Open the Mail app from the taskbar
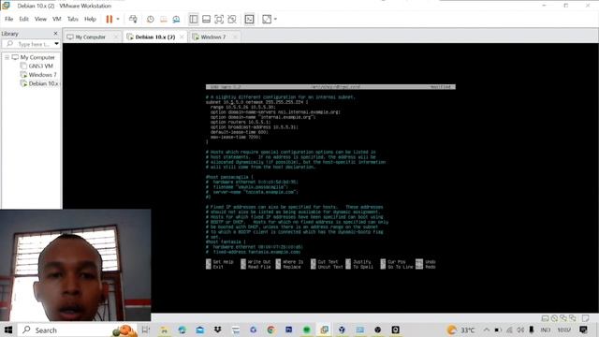The image size is (599, 337). point(199,330)
